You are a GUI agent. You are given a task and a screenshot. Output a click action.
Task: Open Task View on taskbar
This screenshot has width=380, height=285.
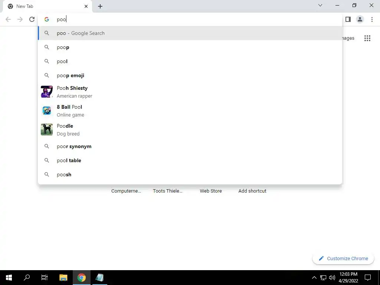tap(45, 278)
